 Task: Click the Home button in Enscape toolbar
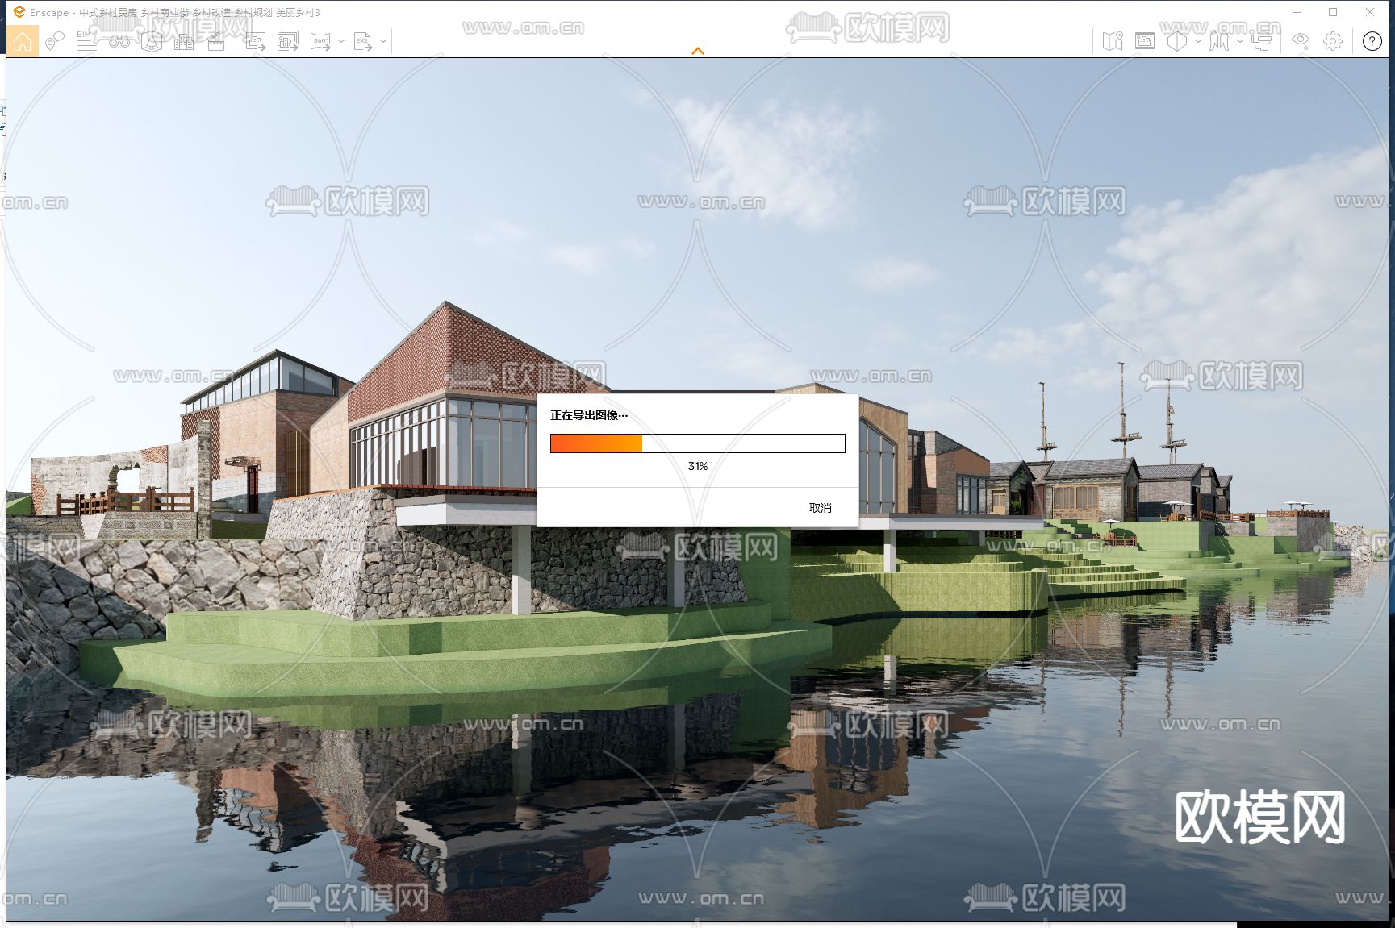pyautogui.click(x=23, y=41)
